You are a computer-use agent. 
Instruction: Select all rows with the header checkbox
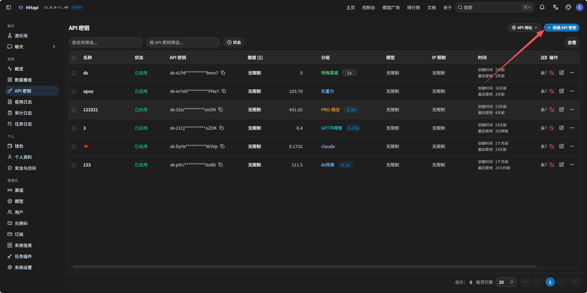[x=74, y=58]
